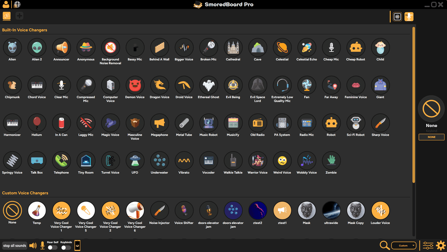
Task: Click the stop all sounds button
Action: pos(15,246)
